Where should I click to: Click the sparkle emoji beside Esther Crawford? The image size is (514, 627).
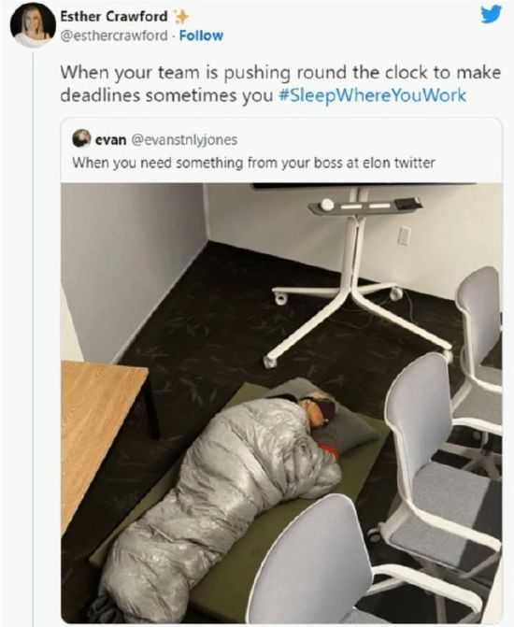[x=180, y=17]
